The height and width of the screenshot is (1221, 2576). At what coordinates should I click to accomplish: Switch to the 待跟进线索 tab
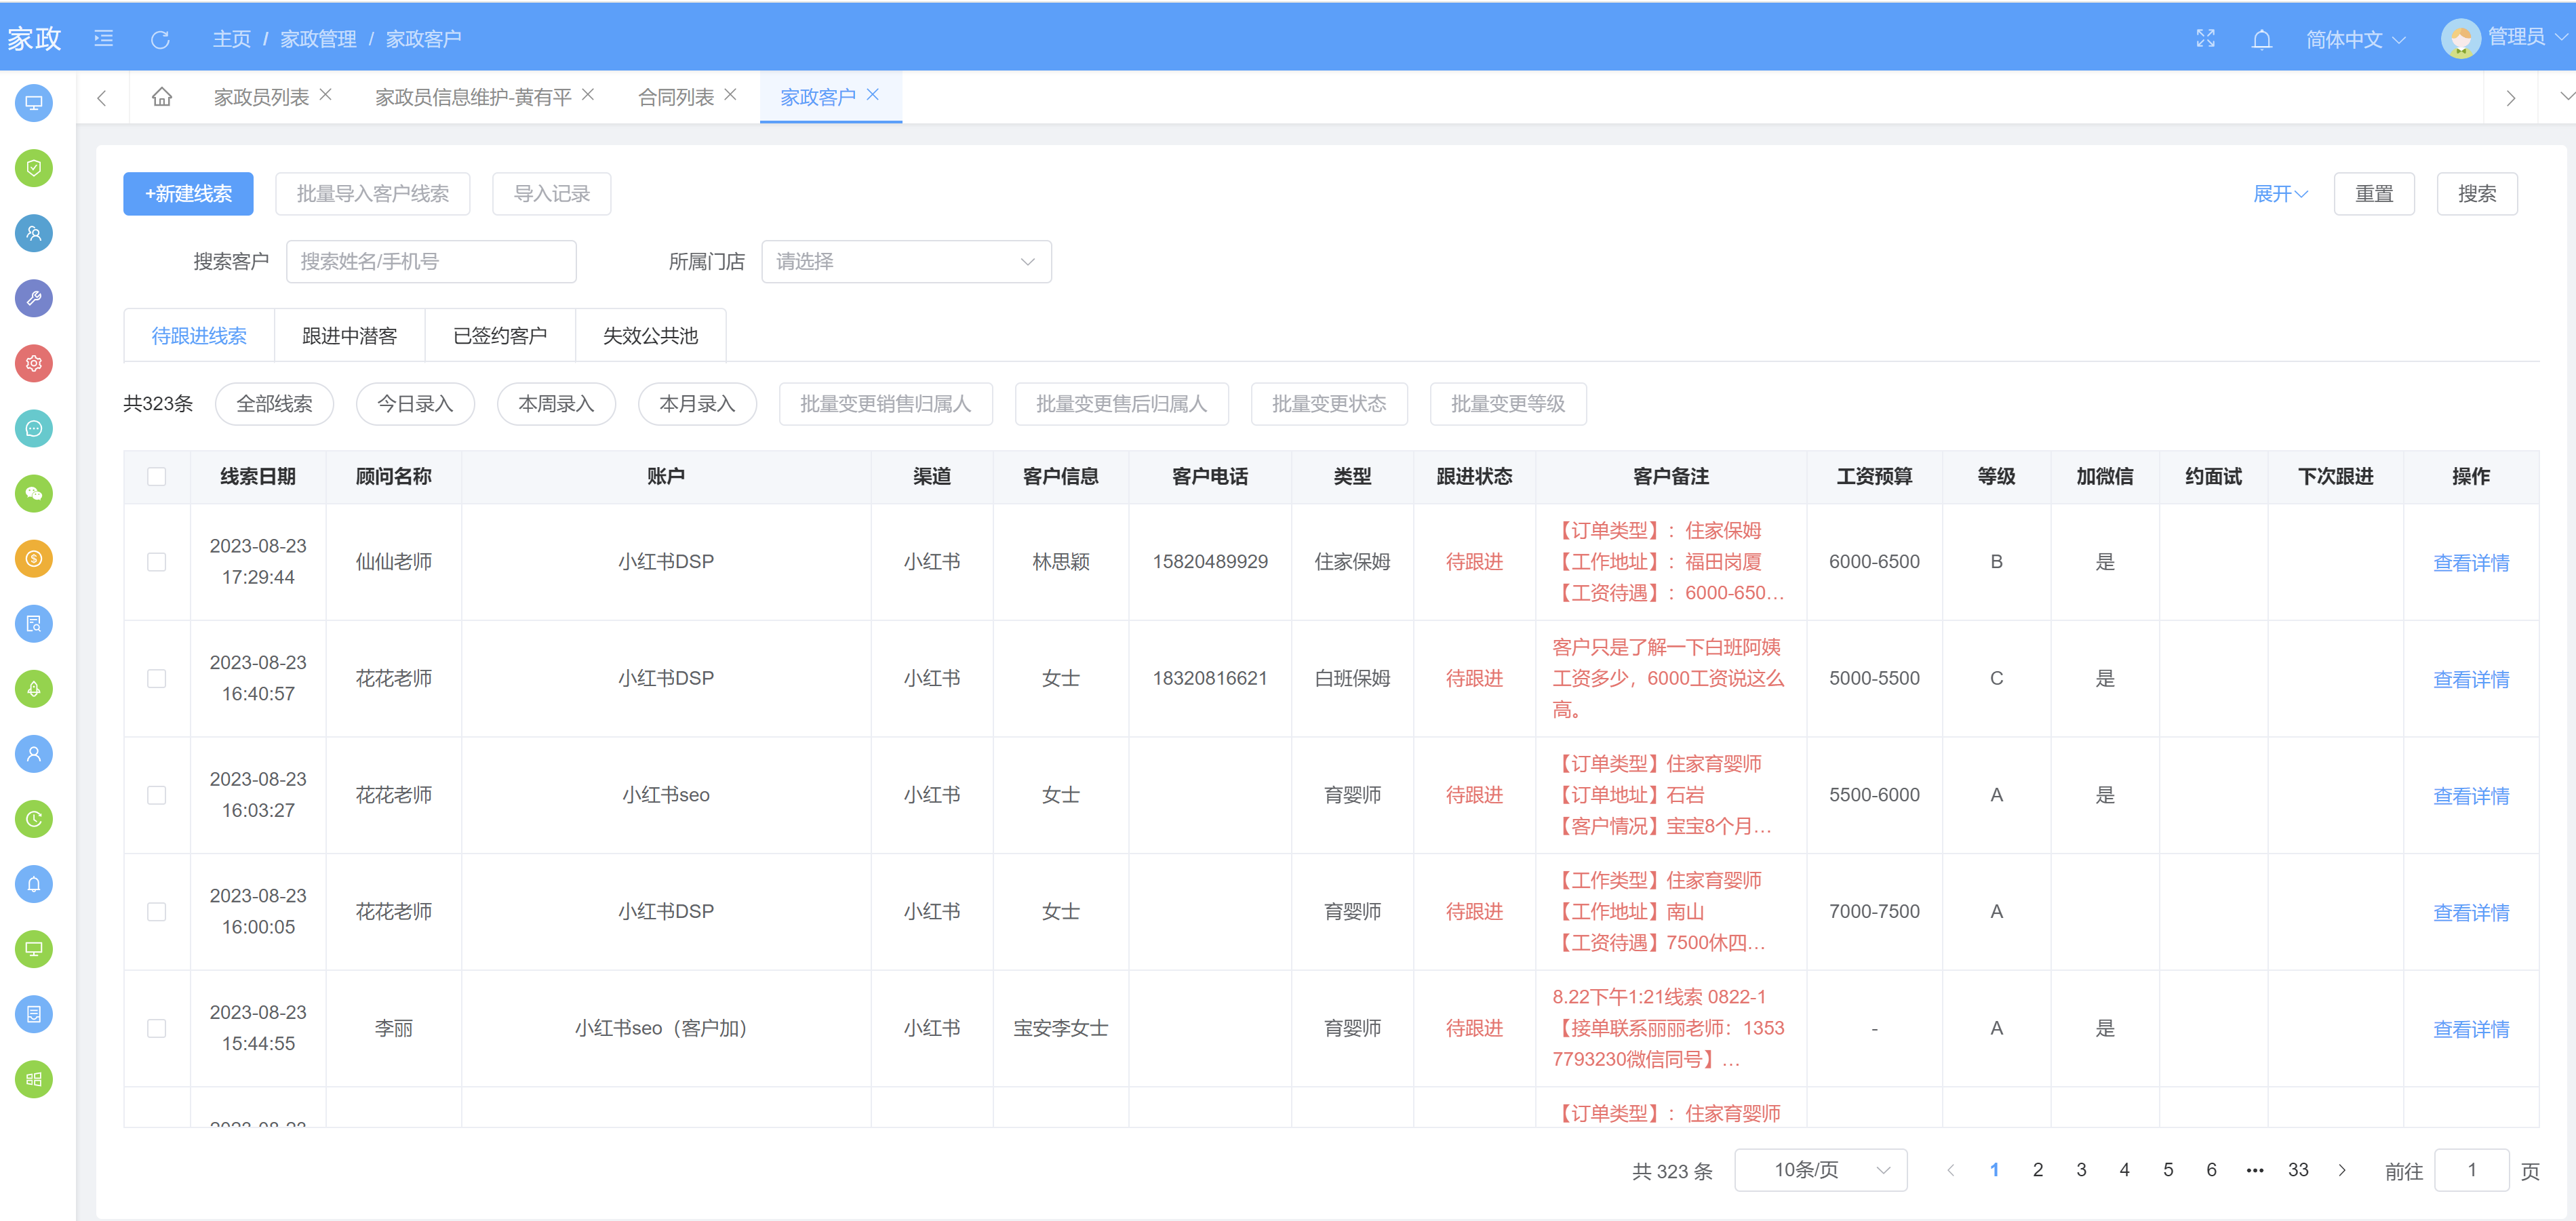(x=199, y=336)
